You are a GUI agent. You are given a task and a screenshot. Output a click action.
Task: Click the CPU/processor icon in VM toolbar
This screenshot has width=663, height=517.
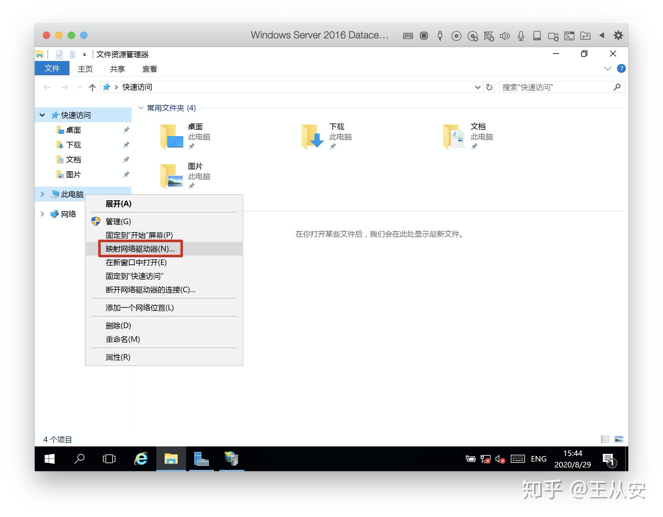tap(424, 36)
